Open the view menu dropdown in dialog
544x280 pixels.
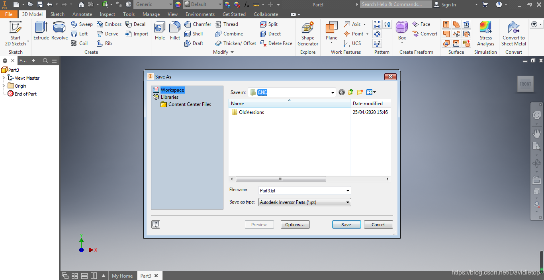(372, 92)
